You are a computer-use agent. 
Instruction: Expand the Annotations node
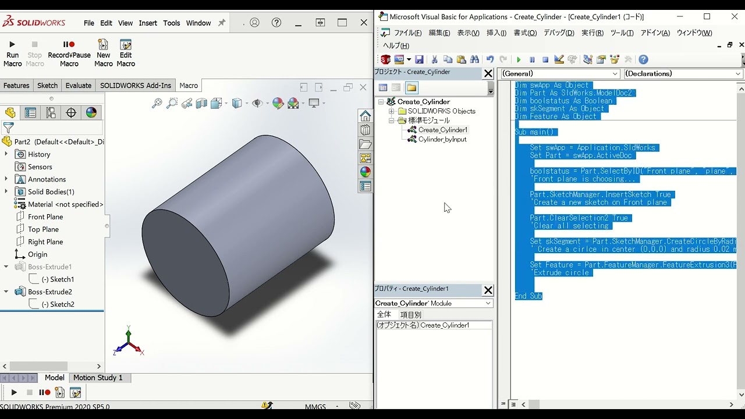click(6, 179)
